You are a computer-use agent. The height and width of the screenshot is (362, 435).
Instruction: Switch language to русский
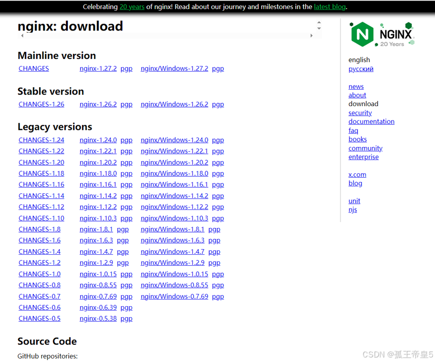pyautogui.click(x=361, y=69)
